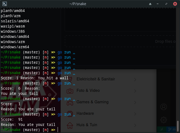Open the Huis & Tuin category label
180x133 pixels.
tap(87, 125)
